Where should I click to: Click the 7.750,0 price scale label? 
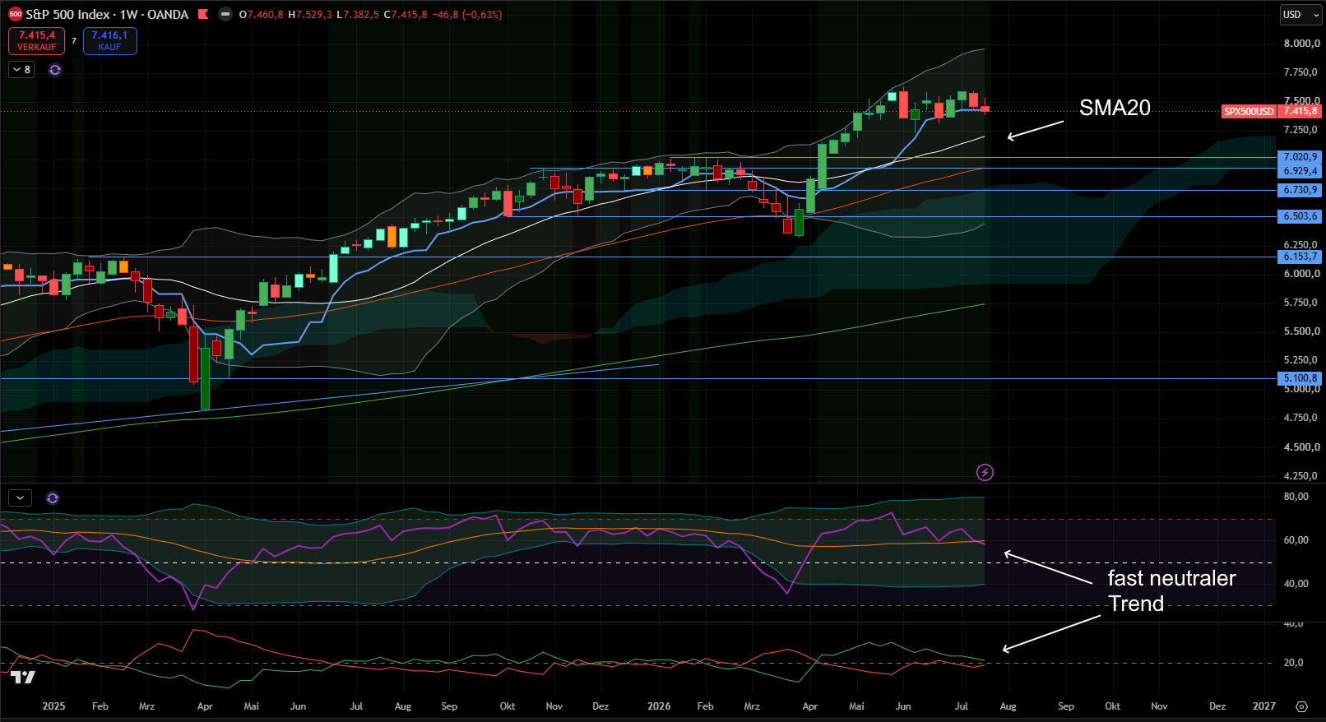pos(1301,72)
